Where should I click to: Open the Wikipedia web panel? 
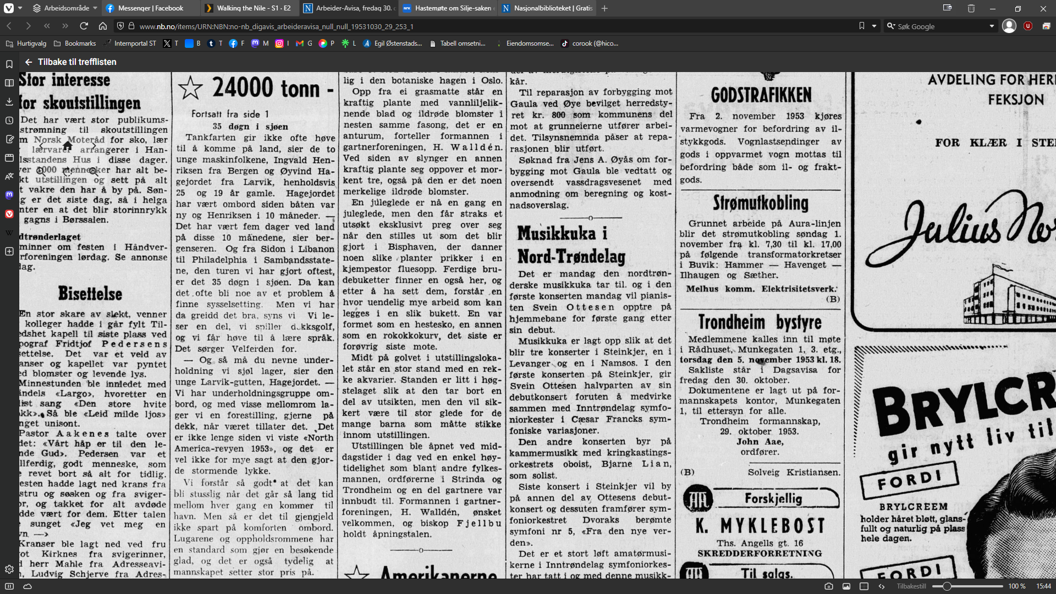pyautogui.click(x=9, y=233)
